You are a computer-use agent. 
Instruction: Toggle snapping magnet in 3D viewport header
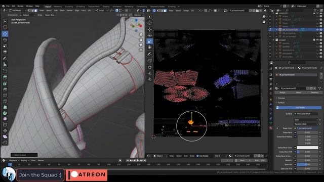tap(117, 10)
